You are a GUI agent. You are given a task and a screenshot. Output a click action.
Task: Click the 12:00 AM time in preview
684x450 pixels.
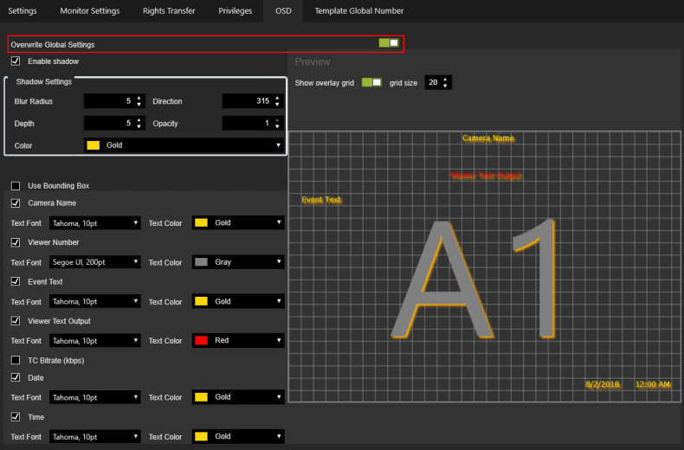pos(653,384)
